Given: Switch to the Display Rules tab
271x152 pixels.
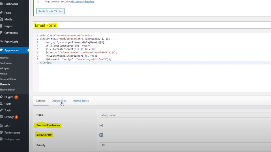Looking at the screenshot, I should [59, 101].
